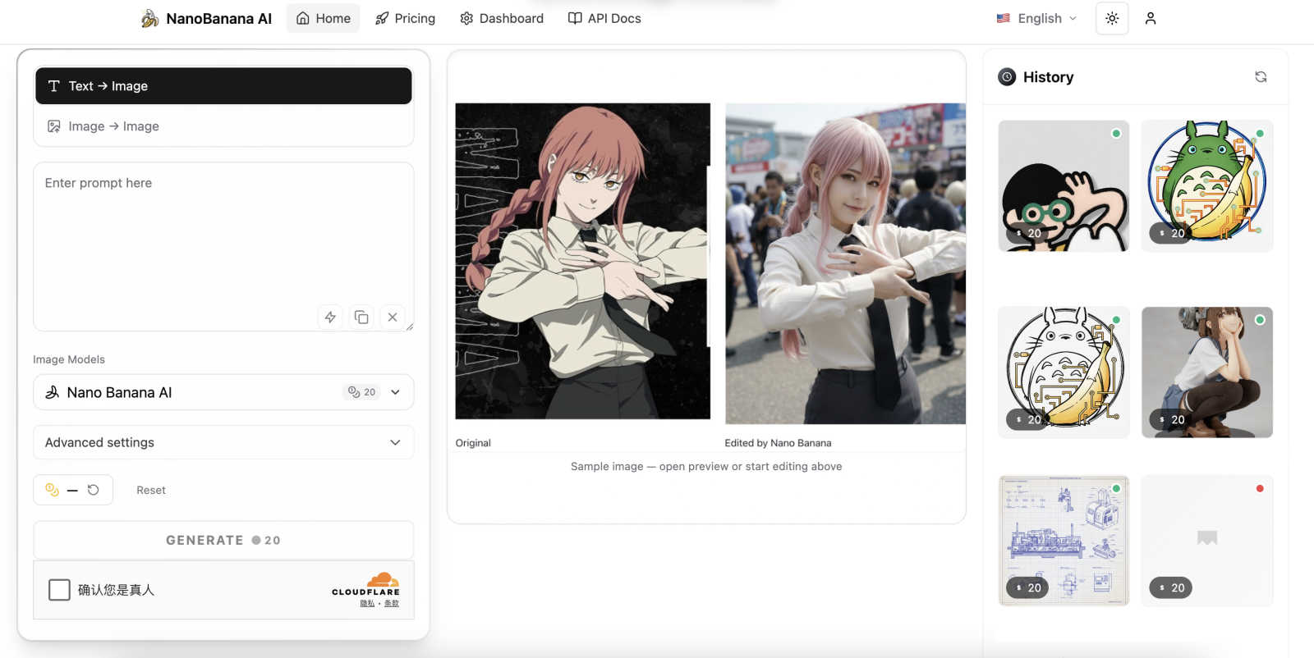The image size is (1314, 658).
Task: Open the Original anime sample image
Action: tap(583, 261)
